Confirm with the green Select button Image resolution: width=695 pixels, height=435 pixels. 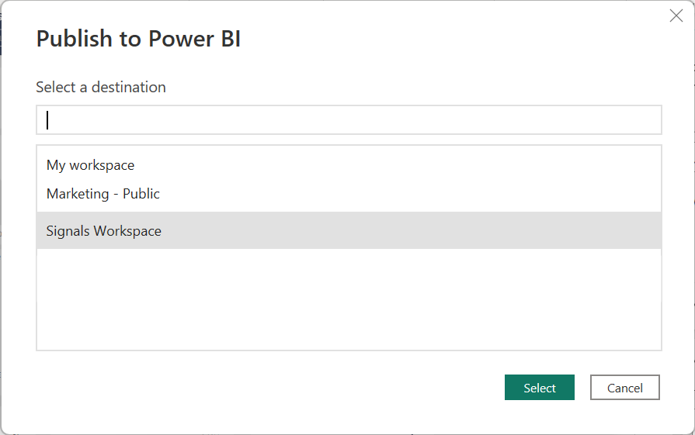[540, 388]
